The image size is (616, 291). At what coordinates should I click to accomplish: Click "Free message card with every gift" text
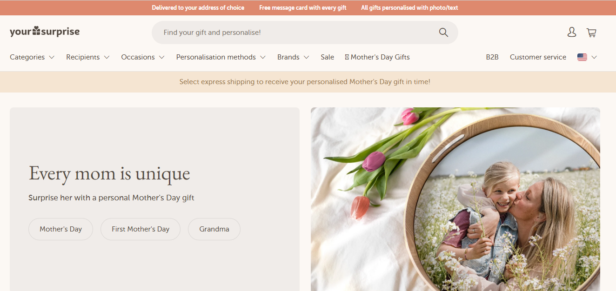coord(303,8)
